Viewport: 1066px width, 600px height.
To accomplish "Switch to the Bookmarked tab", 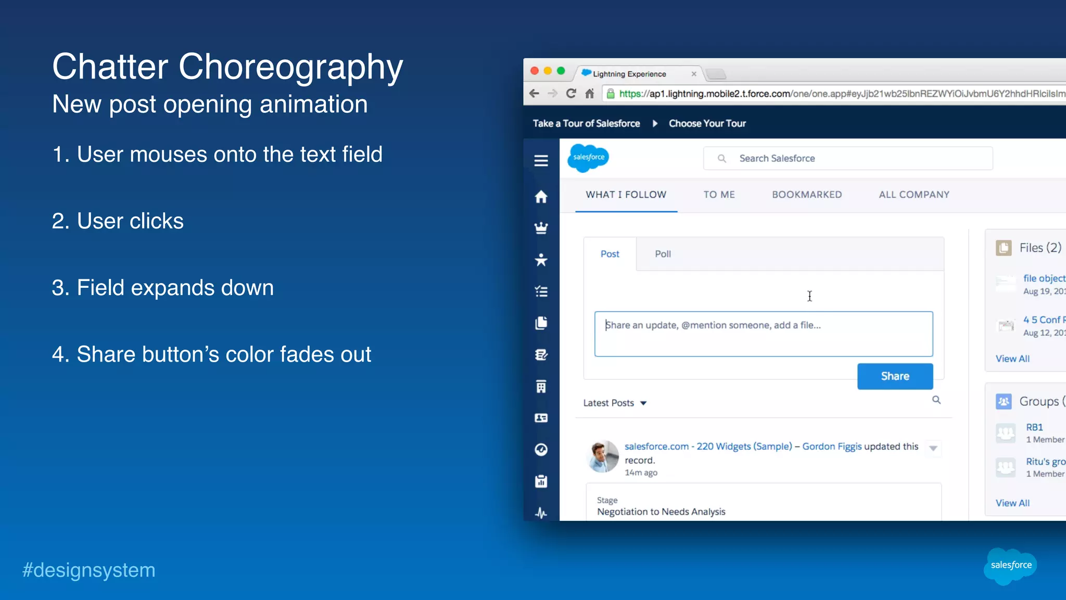I will [807, 195].
